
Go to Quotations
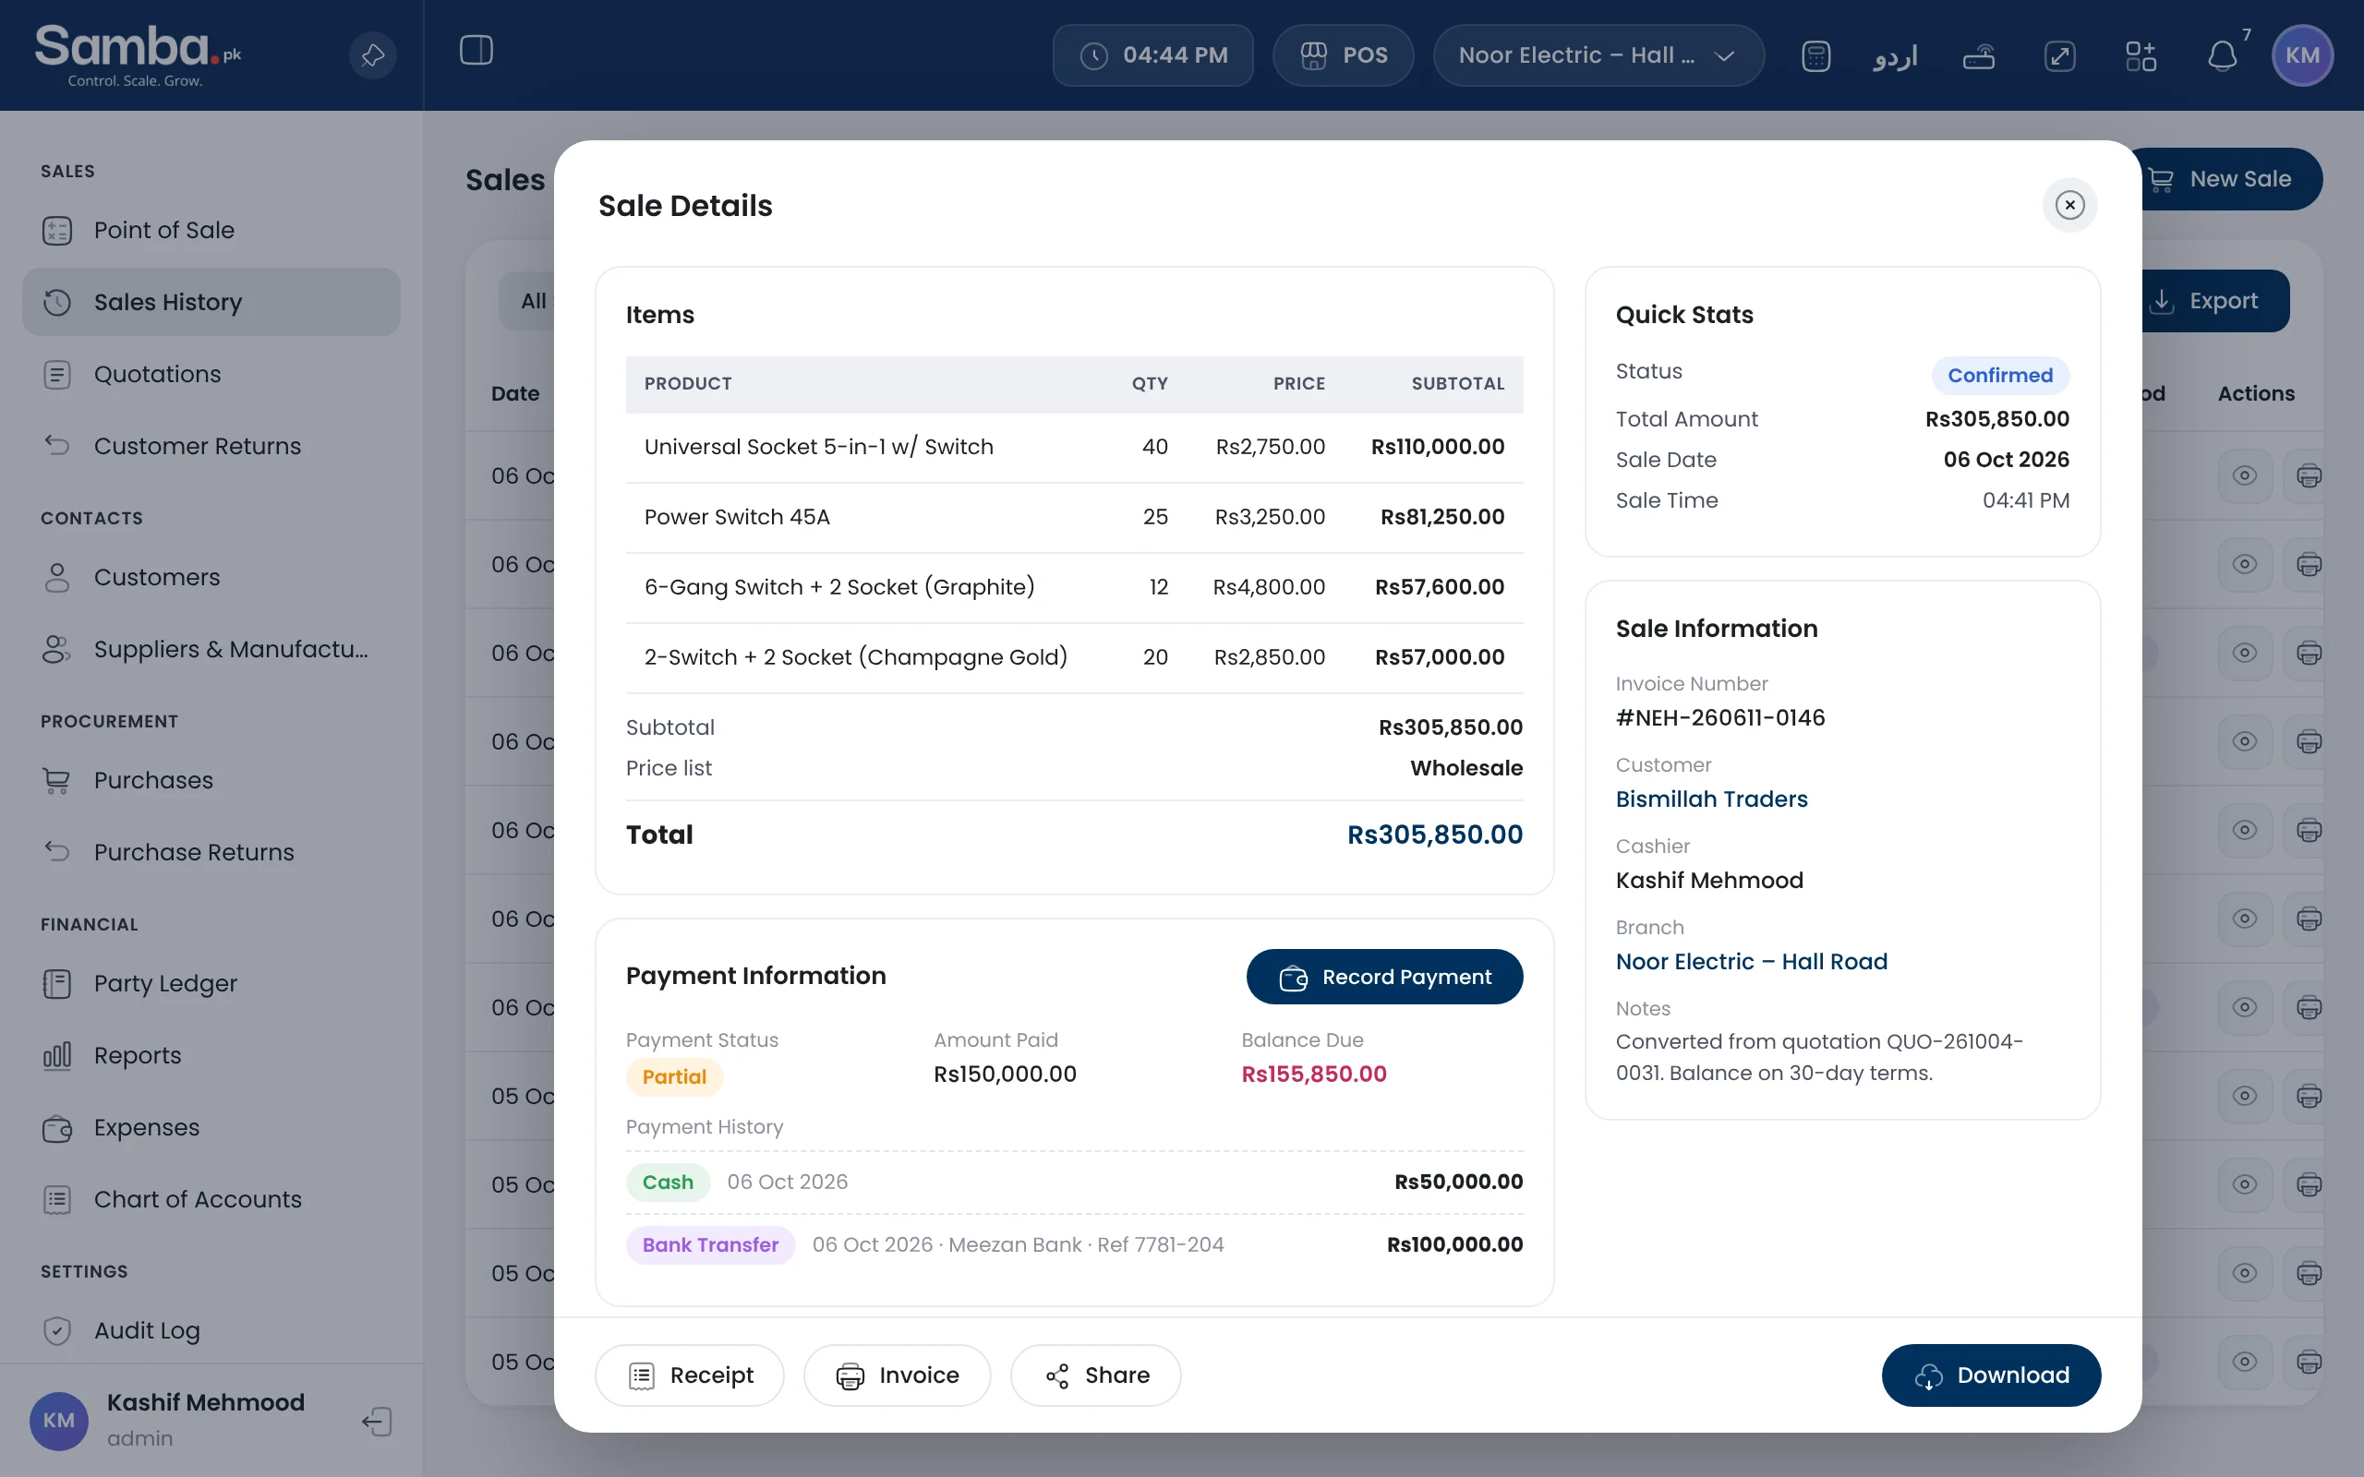[211, 374]
